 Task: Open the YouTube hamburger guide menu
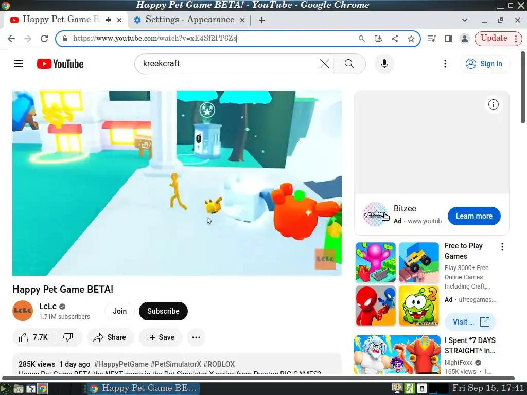pyautogui.click(x=19, y=63)
